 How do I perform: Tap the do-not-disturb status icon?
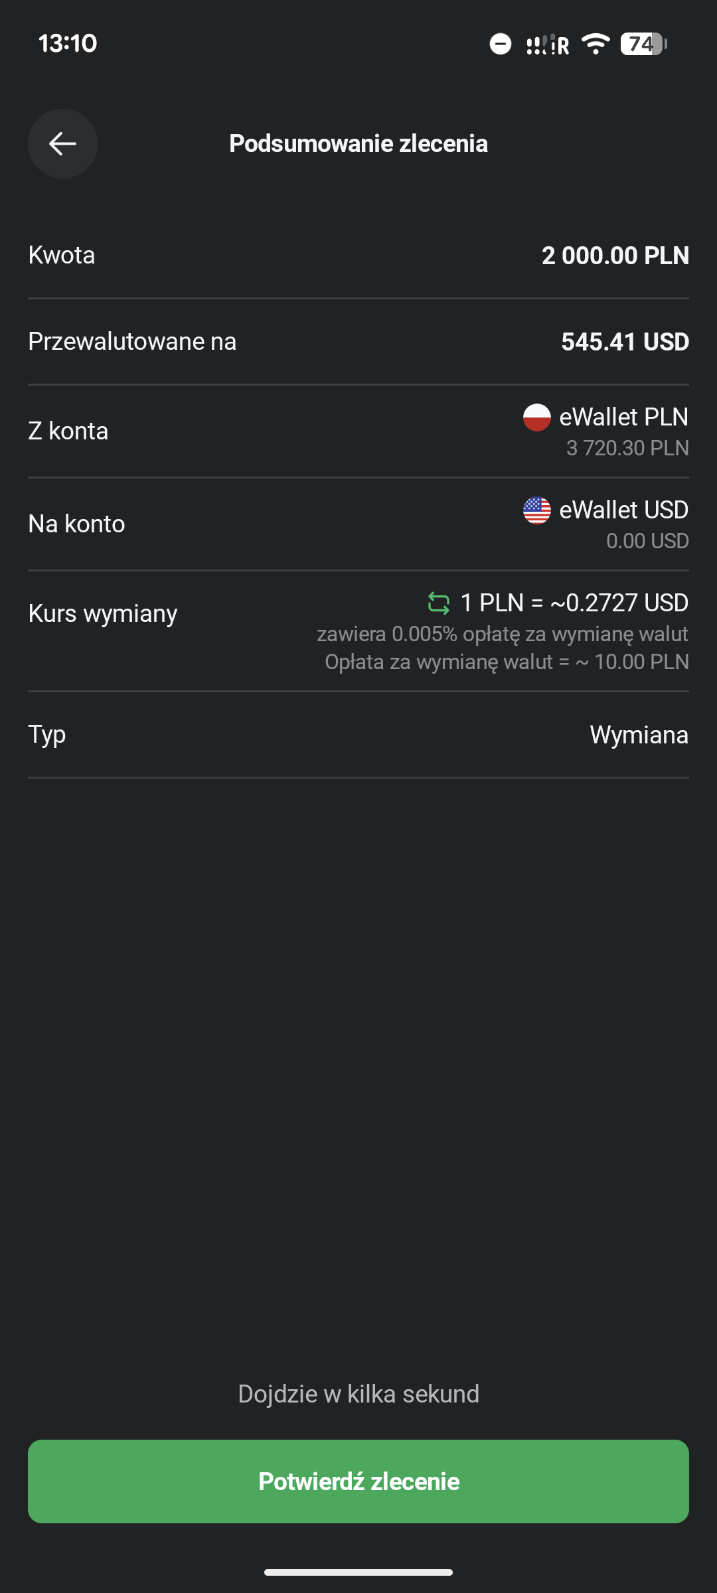(x=501, y=44)
